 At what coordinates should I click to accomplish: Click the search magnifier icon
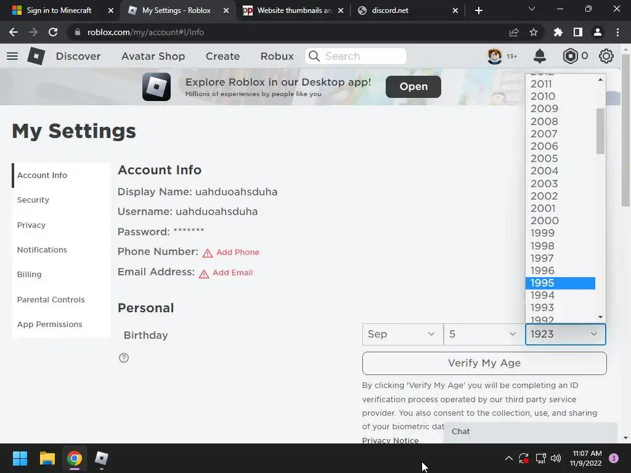pos(314,56)
